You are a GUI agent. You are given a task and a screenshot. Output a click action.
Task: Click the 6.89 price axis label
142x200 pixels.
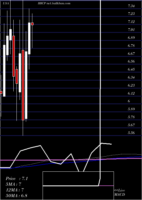131,38
